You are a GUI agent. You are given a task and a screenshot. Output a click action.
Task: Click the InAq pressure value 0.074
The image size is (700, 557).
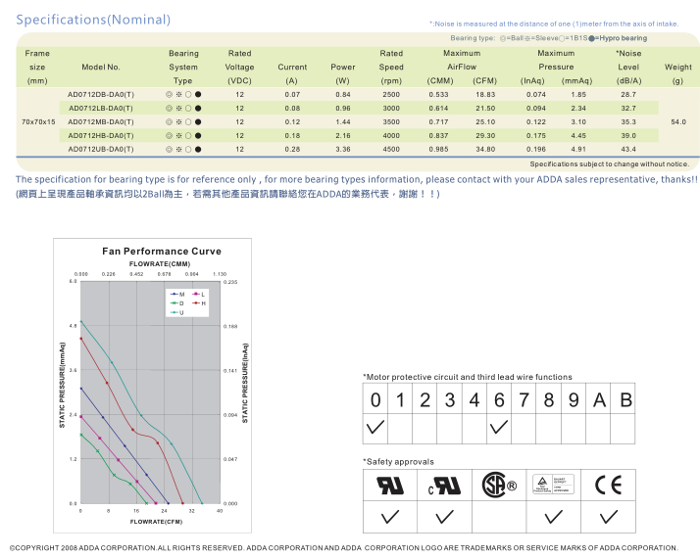(535, 95)
